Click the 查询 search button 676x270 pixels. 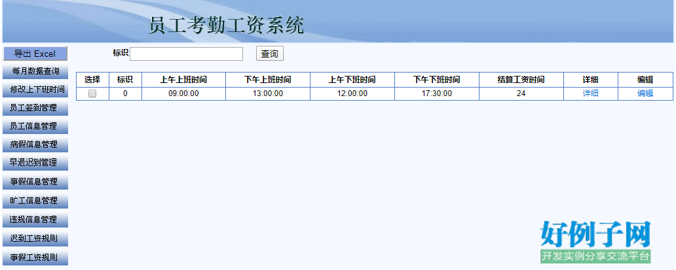coord(270,54)
